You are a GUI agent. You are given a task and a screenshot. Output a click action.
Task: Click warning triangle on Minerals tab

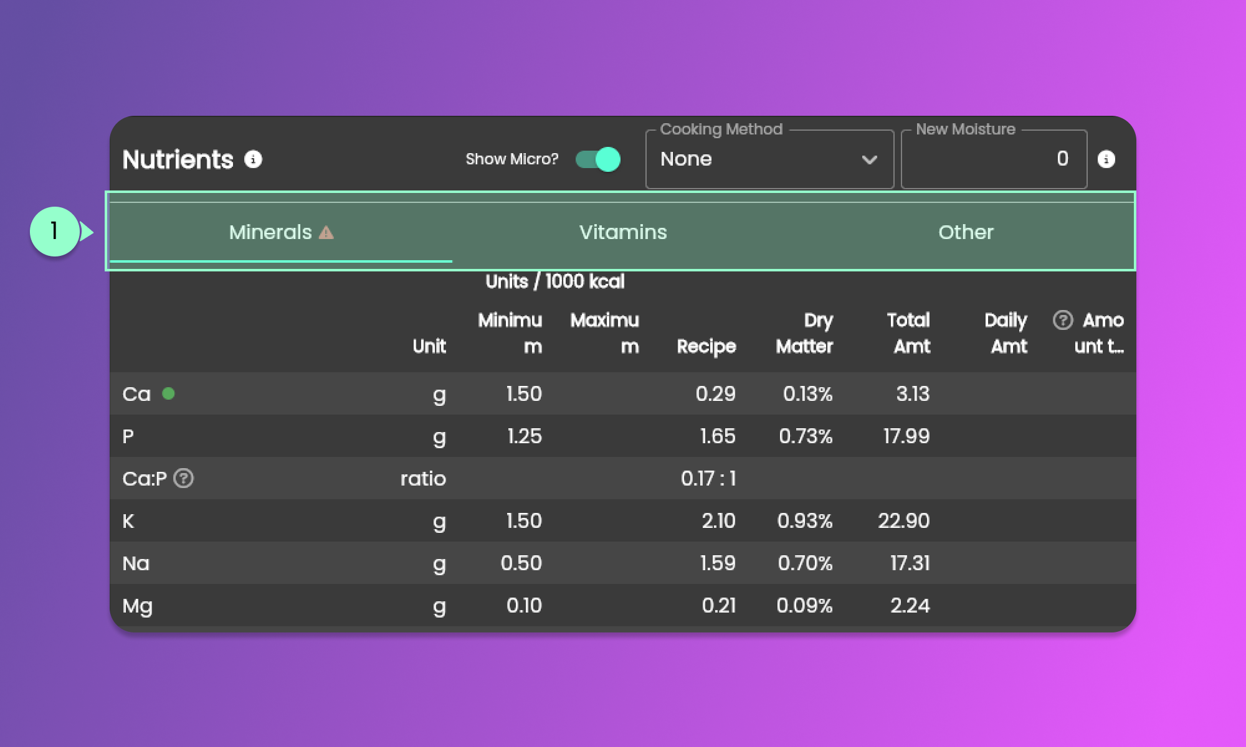pyautogui.click(x=326, y=233)
